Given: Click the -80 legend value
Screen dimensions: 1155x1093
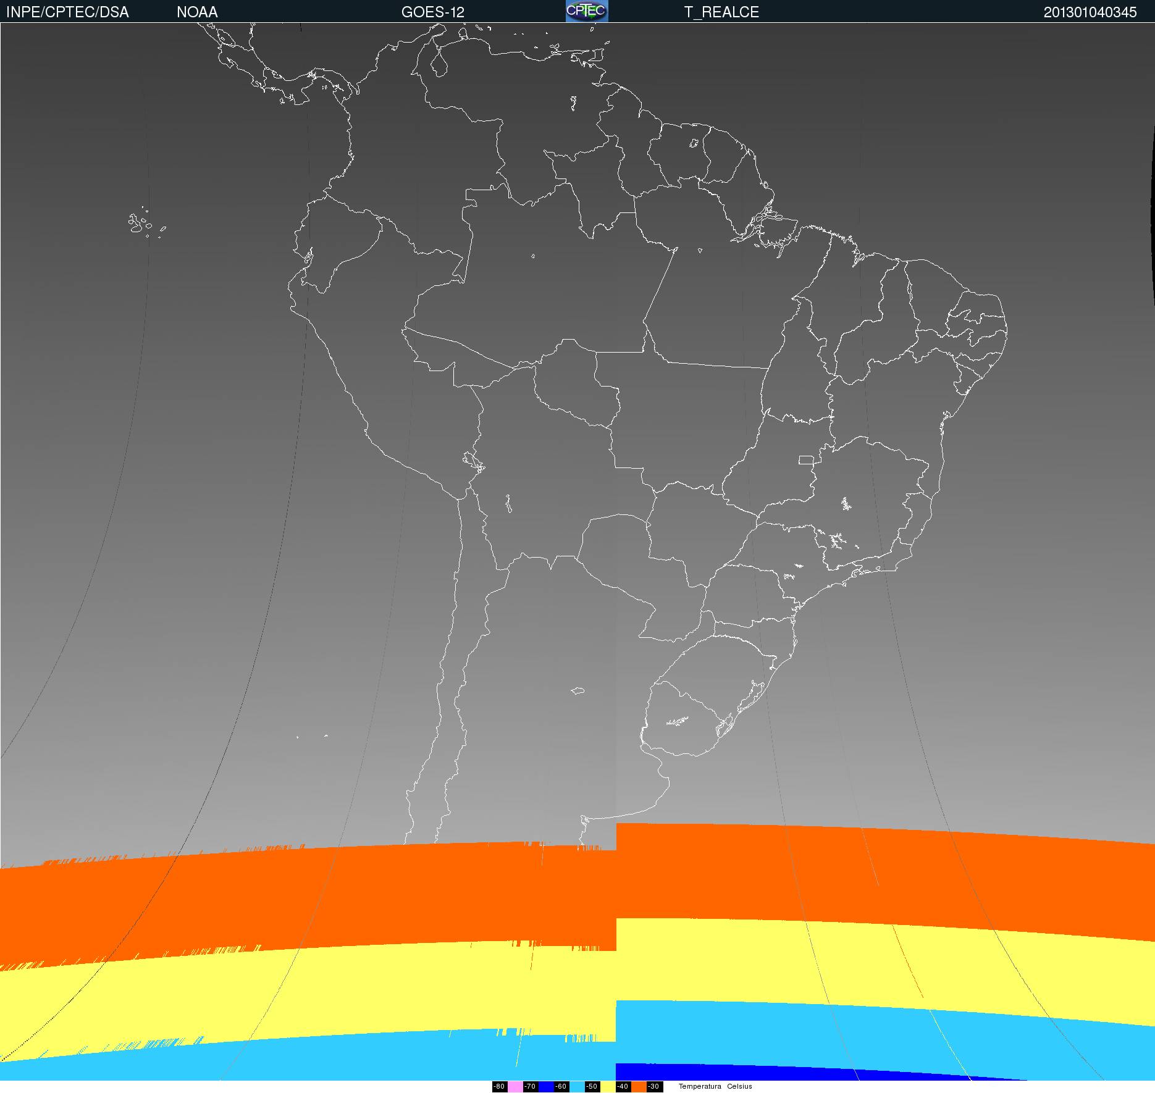Looking at the screenshot, I should coord(500,1087).
